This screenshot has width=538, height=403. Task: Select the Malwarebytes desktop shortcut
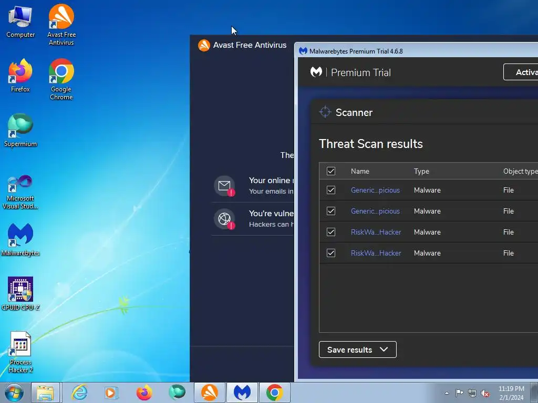pos(20,239)
